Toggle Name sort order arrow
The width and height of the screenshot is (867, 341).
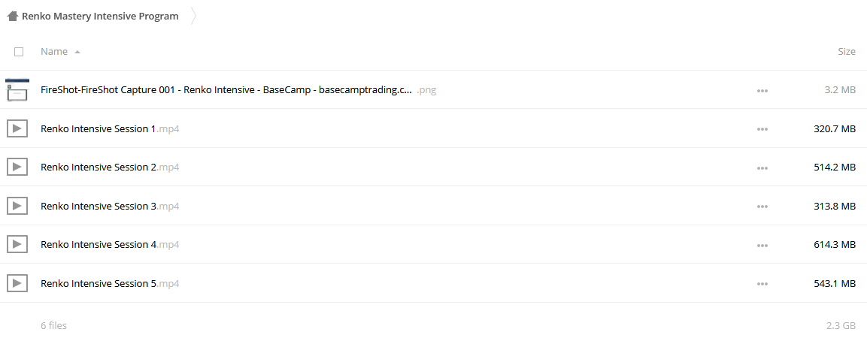coord(77,52)
